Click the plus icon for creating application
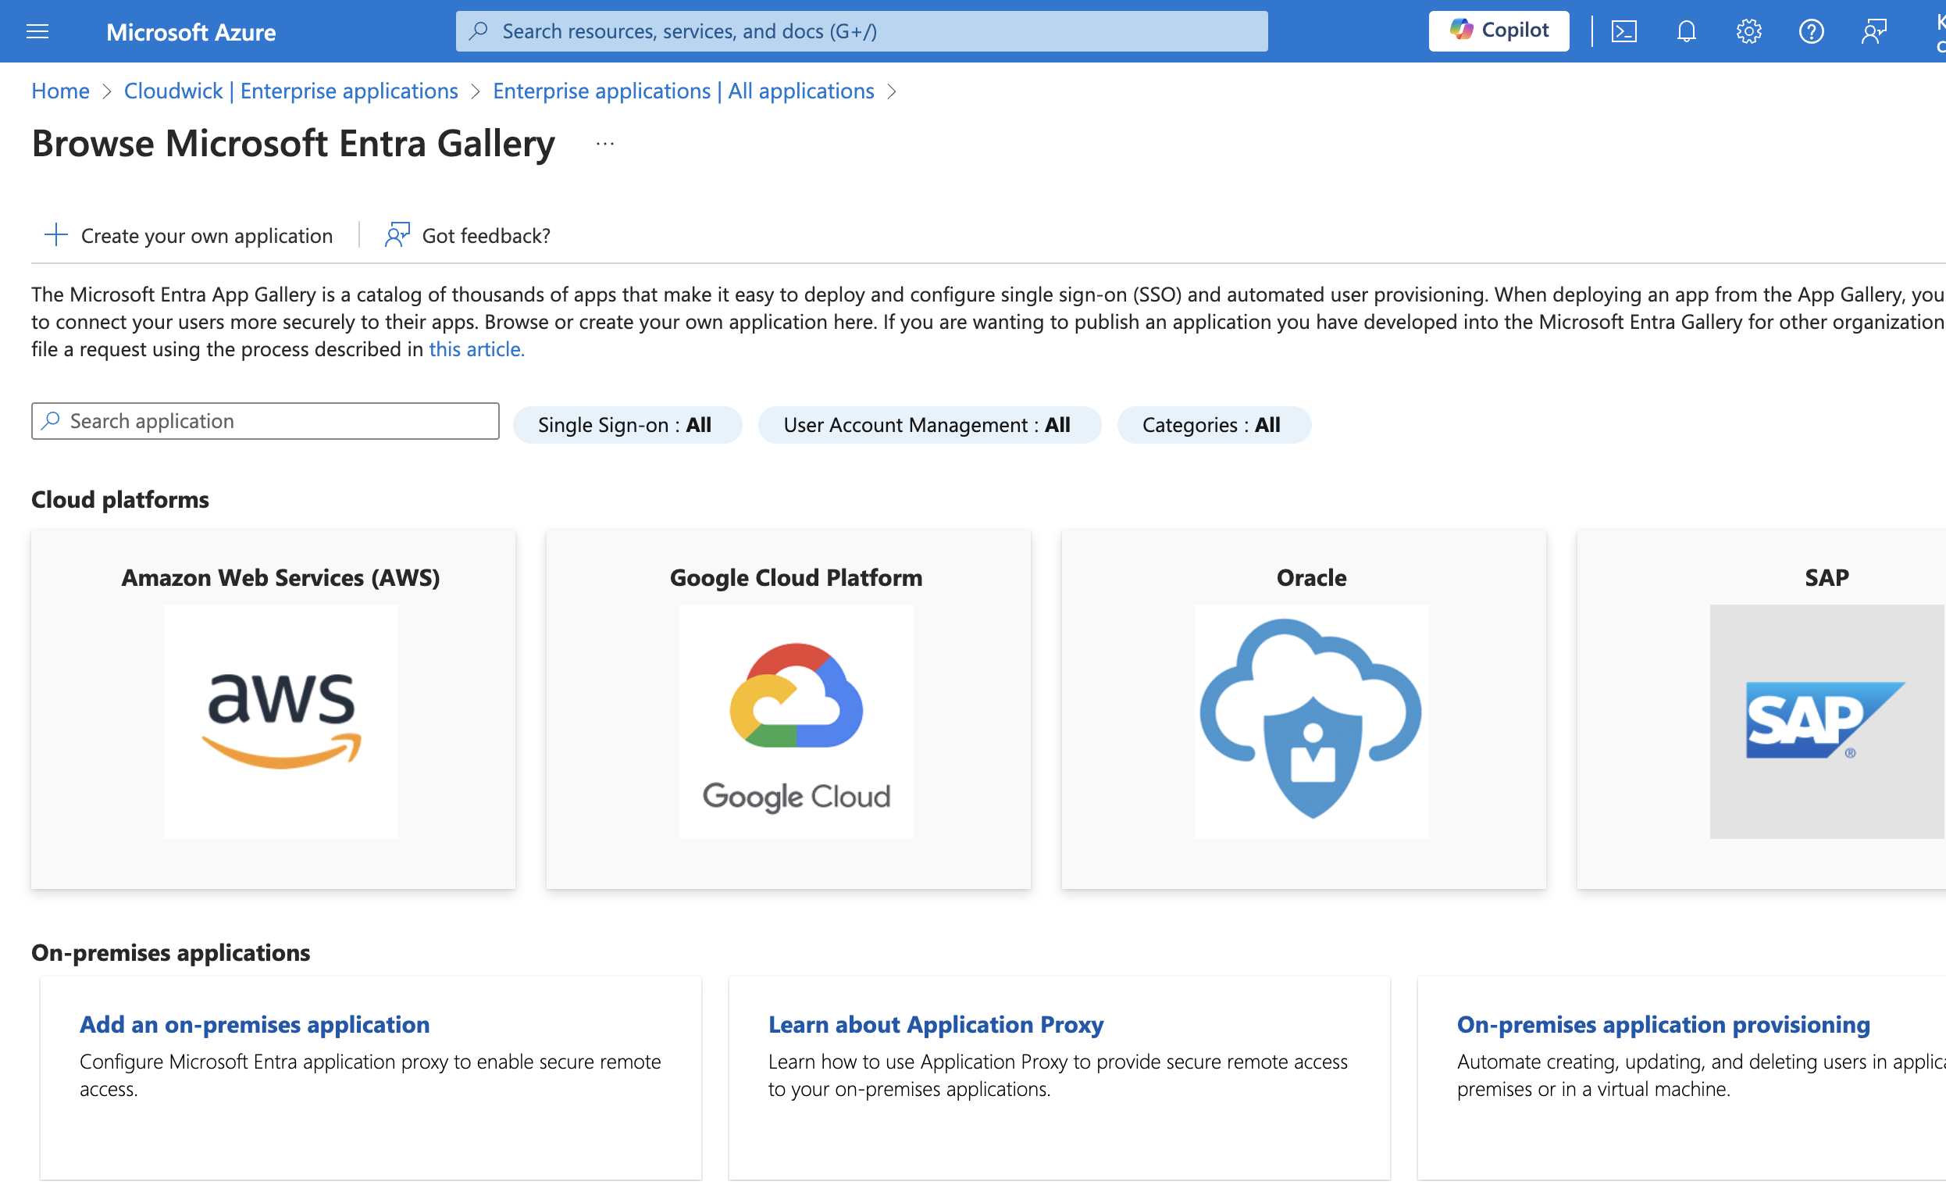This screenshot has width=1946, height=1203. [56, 234]
